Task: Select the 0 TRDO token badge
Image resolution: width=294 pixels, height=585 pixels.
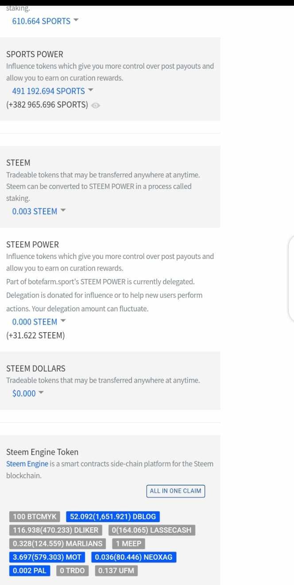Action: (73, 570)
